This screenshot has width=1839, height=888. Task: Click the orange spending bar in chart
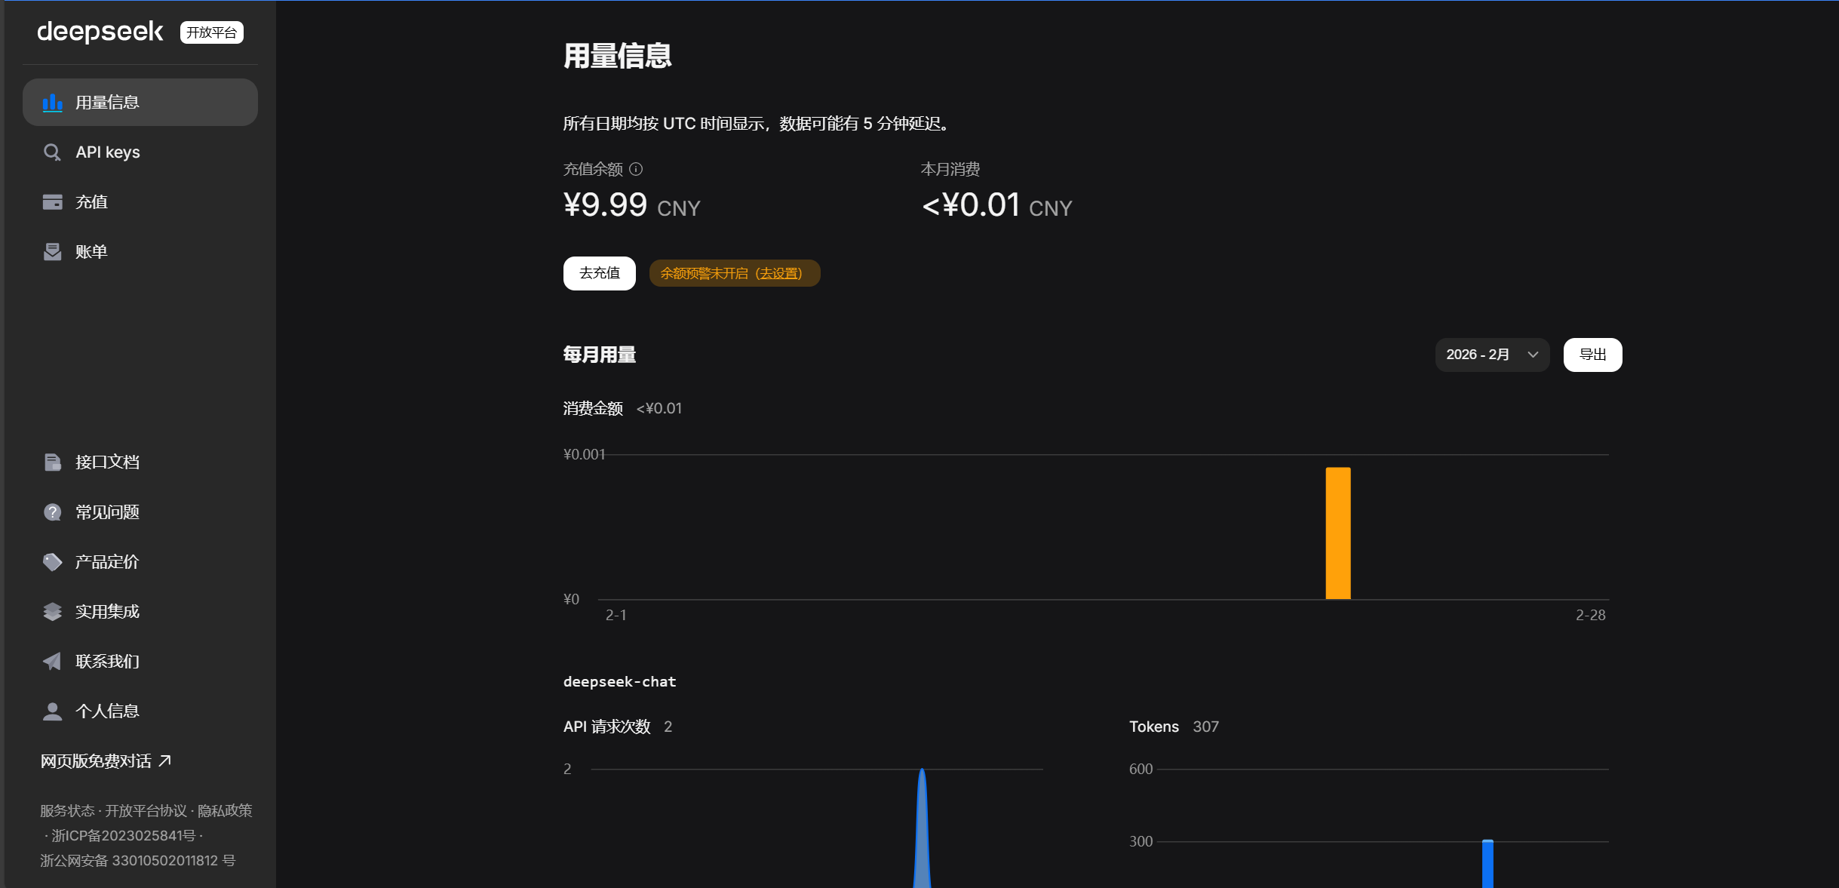(1338, 533)
